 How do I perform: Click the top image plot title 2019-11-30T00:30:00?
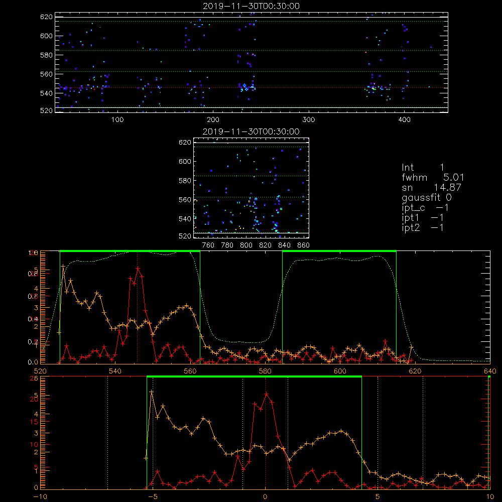(252, 6)
